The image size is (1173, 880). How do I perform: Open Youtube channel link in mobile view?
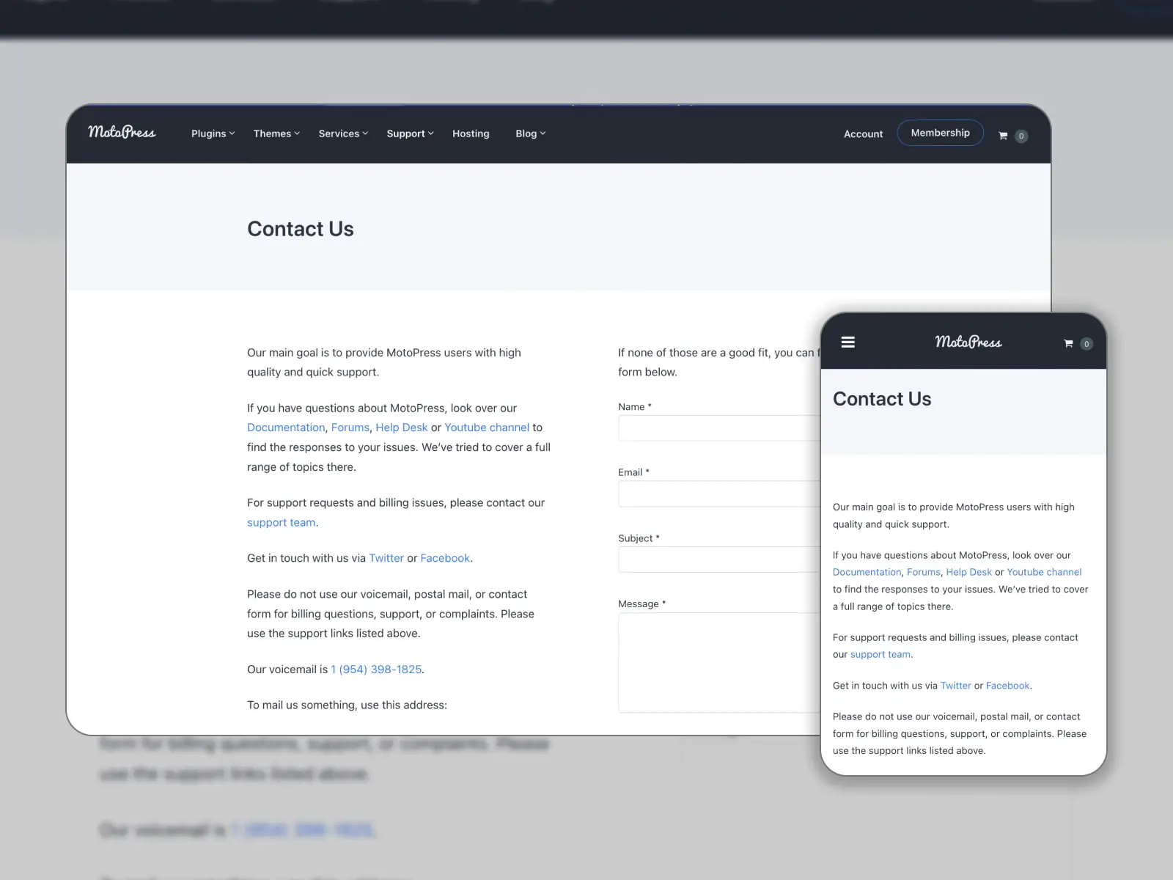pyautogui.click(x=1044, y=572)
